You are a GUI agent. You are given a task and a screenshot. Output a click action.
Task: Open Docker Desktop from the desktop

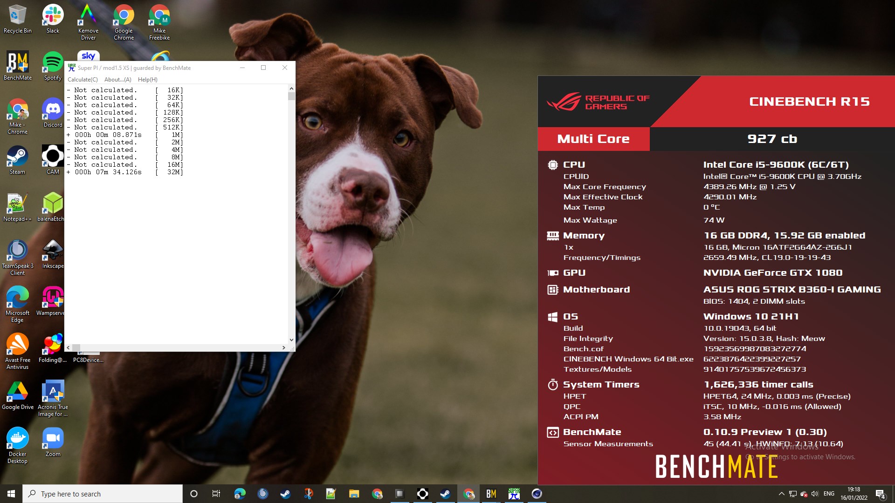tap(18, 445)
